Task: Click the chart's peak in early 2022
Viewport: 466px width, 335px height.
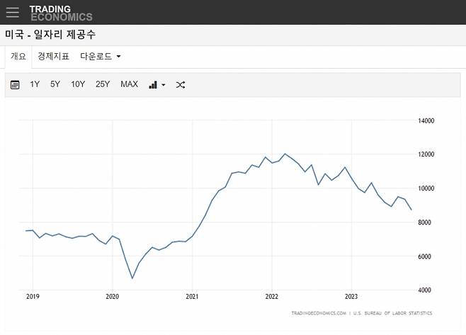Action: tap(285, 154)
